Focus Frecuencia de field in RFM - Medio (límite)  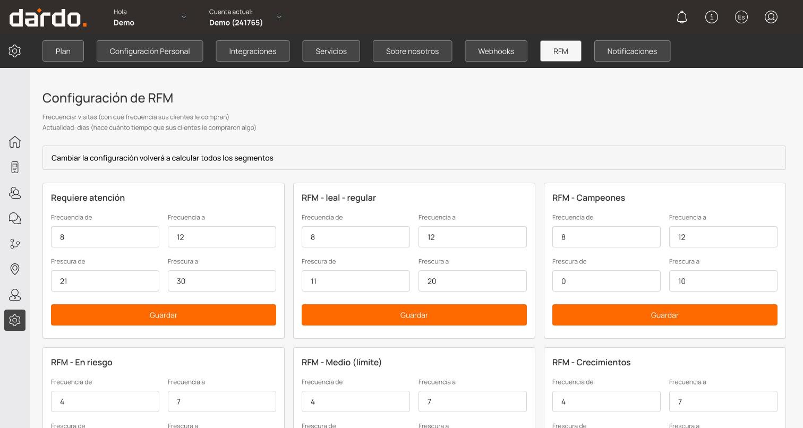(x=356, y=401)
